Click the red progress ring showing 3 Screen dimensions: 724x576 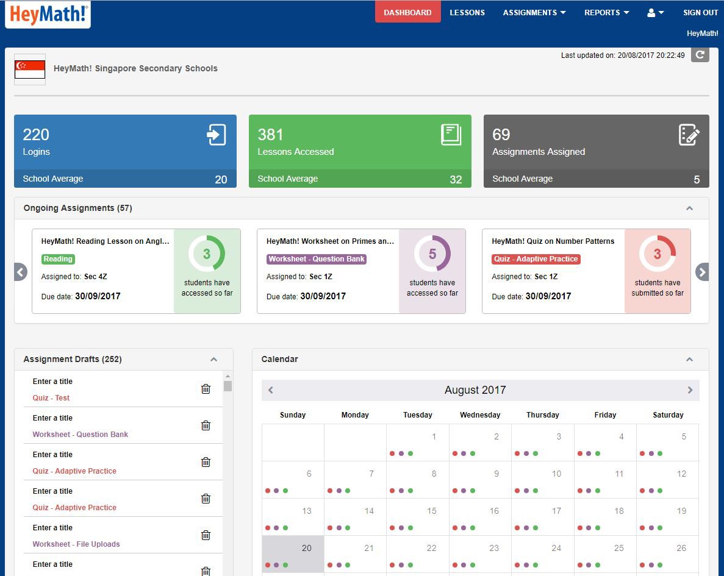point(658,254)
